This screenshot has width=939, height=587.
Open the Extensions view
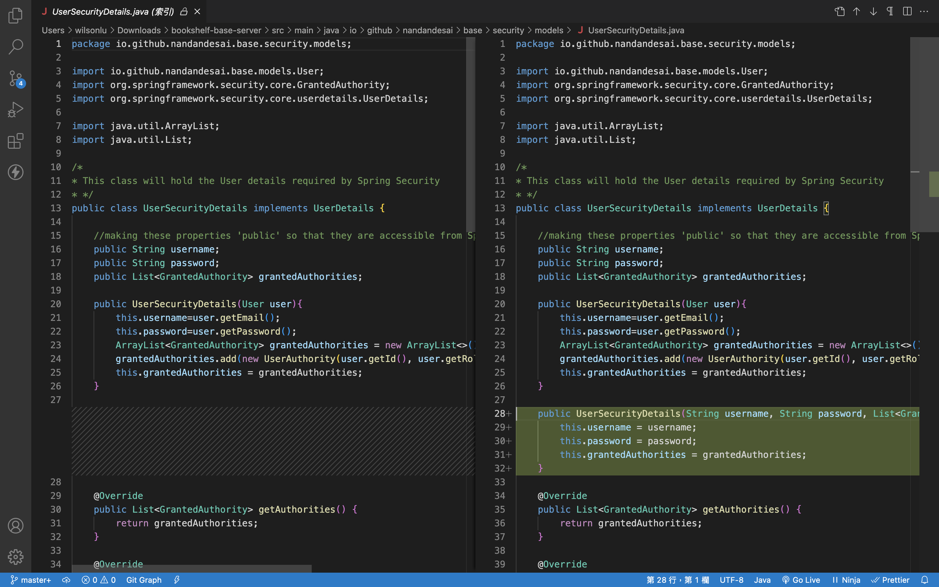point(16,141)
